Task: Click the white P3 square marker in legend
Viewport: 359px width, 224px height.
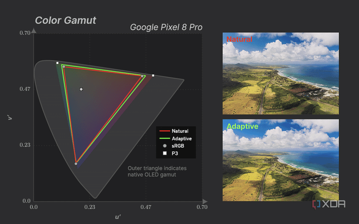Action: point(164,153)
